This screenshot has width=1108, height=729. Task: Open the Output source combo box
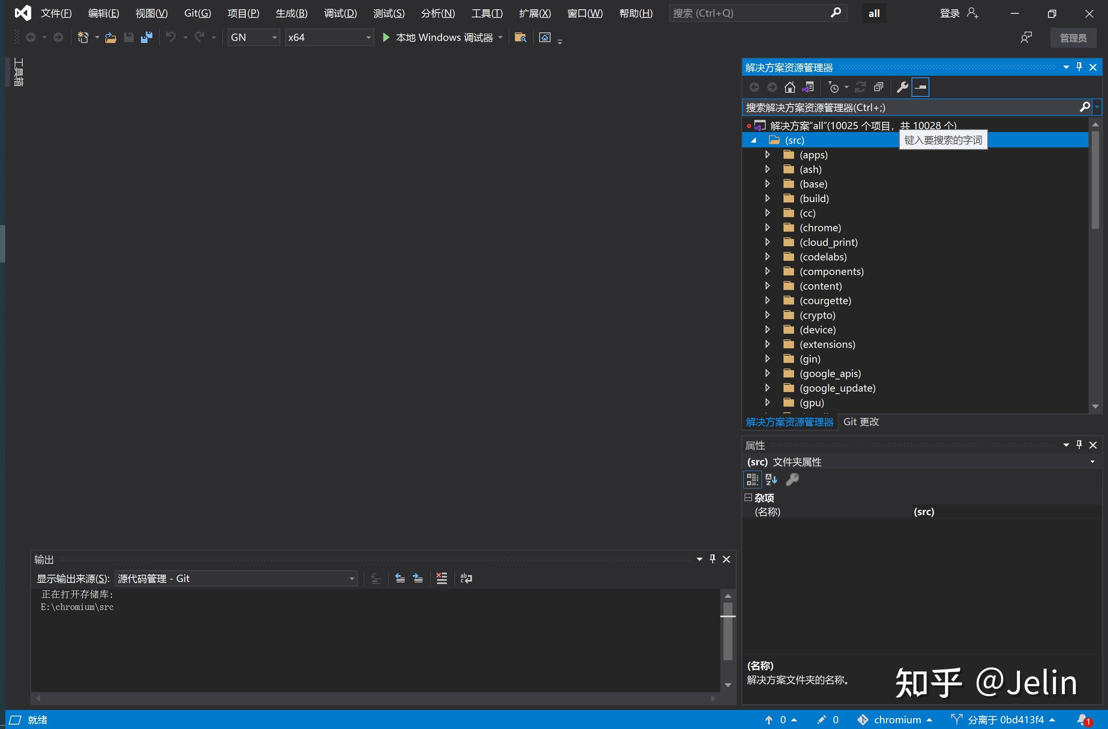coord(235,578)
